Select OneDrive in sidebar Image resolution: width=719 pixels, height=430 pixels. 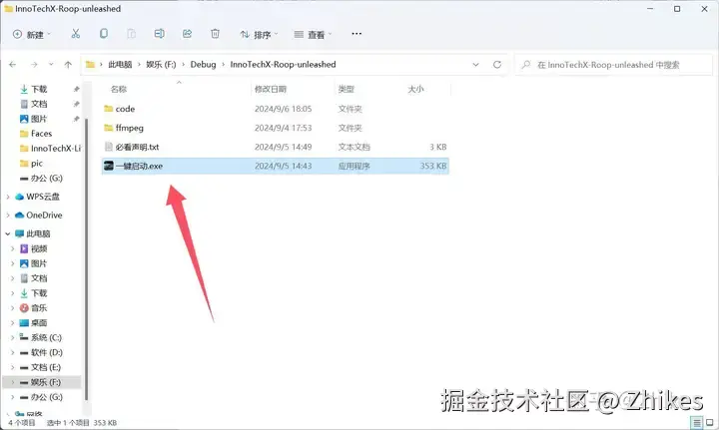coord(44,215)
